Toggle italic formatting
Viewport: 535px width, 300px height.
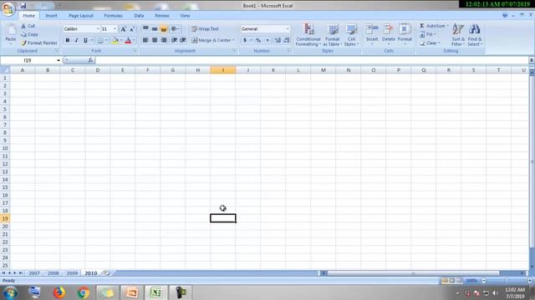pyautogui.click(x=76, y=40)
